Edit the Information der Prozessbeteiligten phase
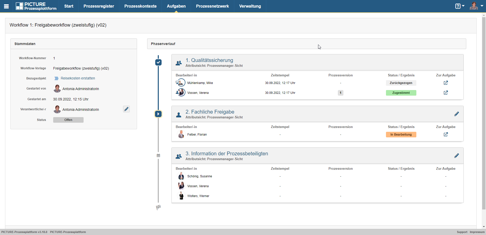The width and height of the screenshot is (486, 235). coord(456,156)
